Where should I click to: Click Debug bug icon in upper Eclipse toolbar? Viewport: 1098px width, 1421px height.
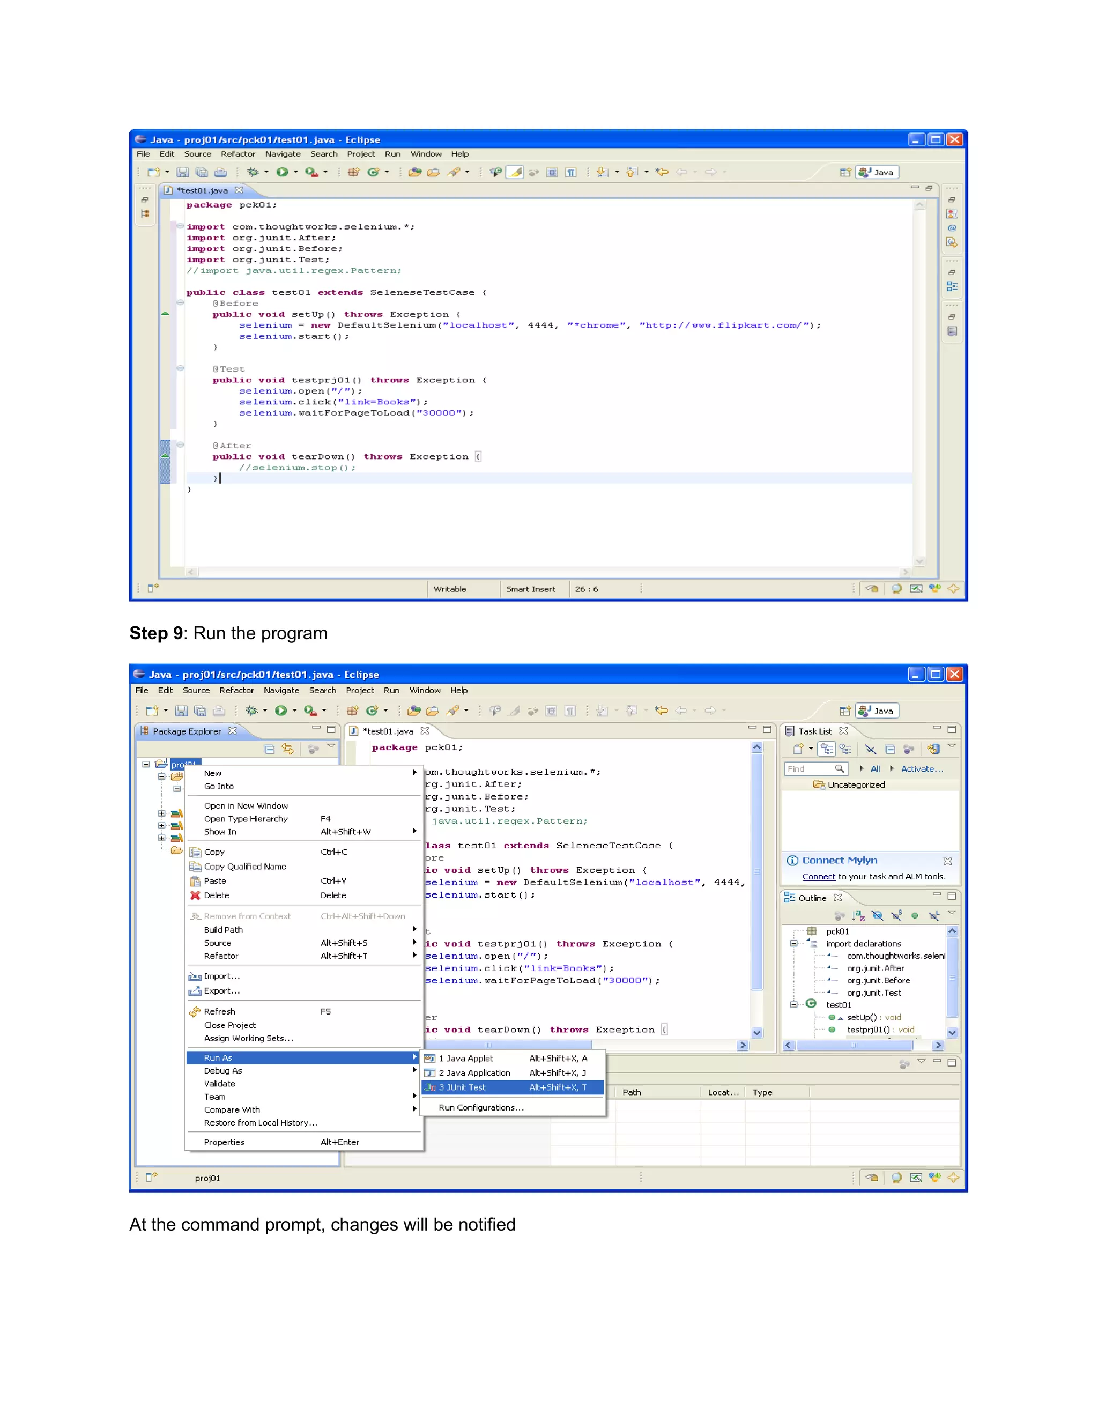pyautogui.click(x=253, y=173)
